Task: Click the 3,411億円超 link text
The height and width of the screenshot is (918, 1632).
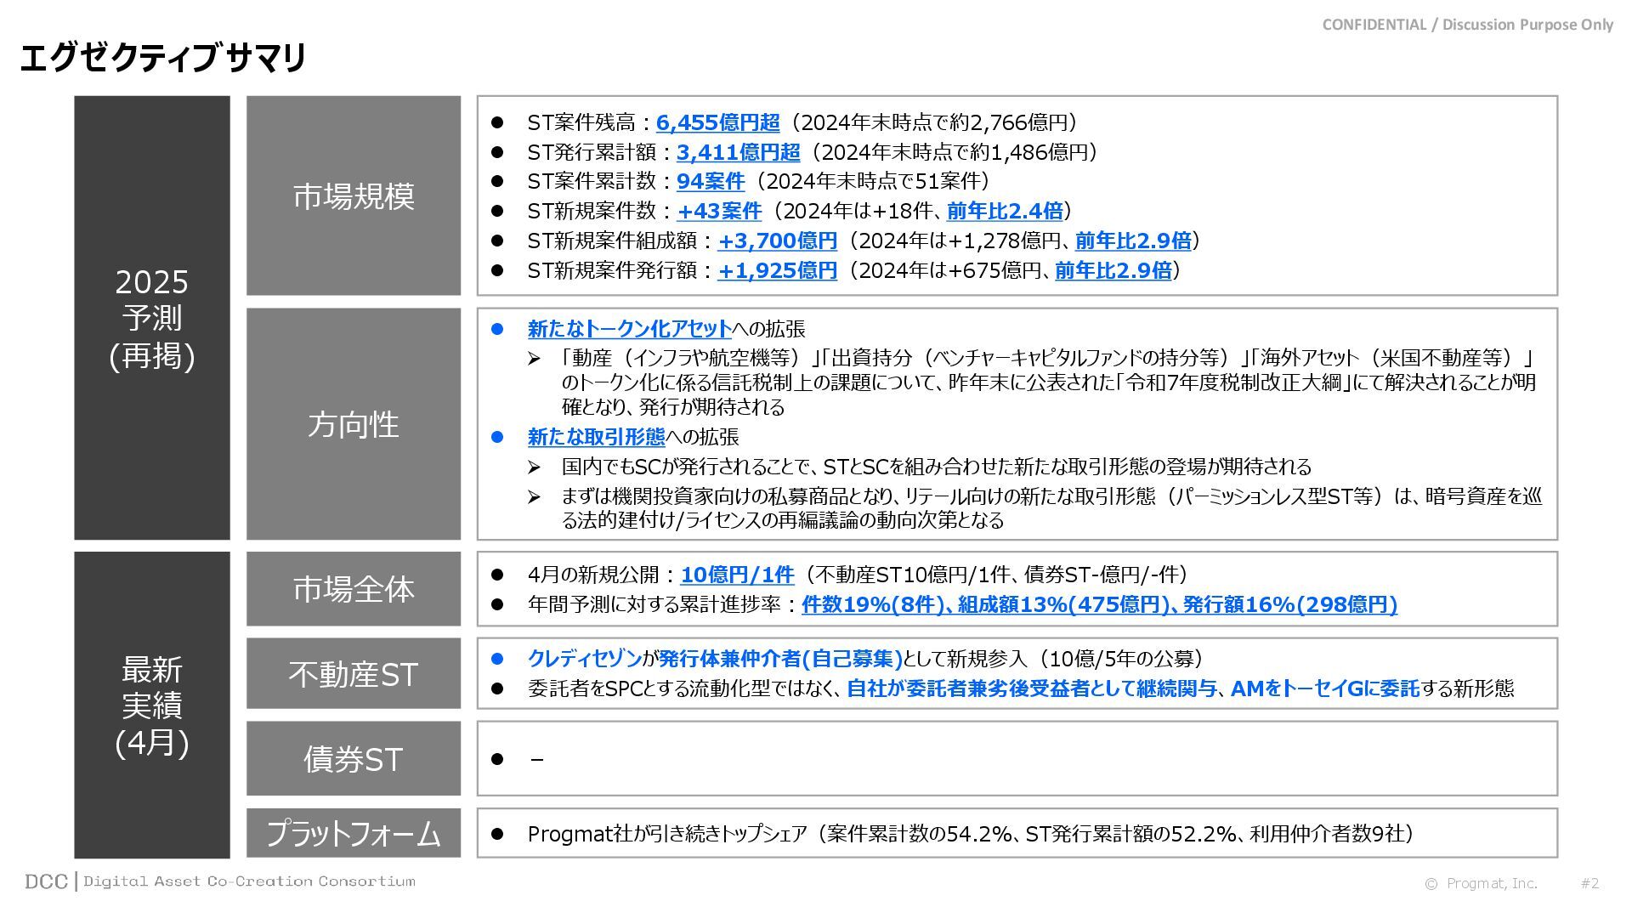Action: pyautogui.click(x=738, y=152)
